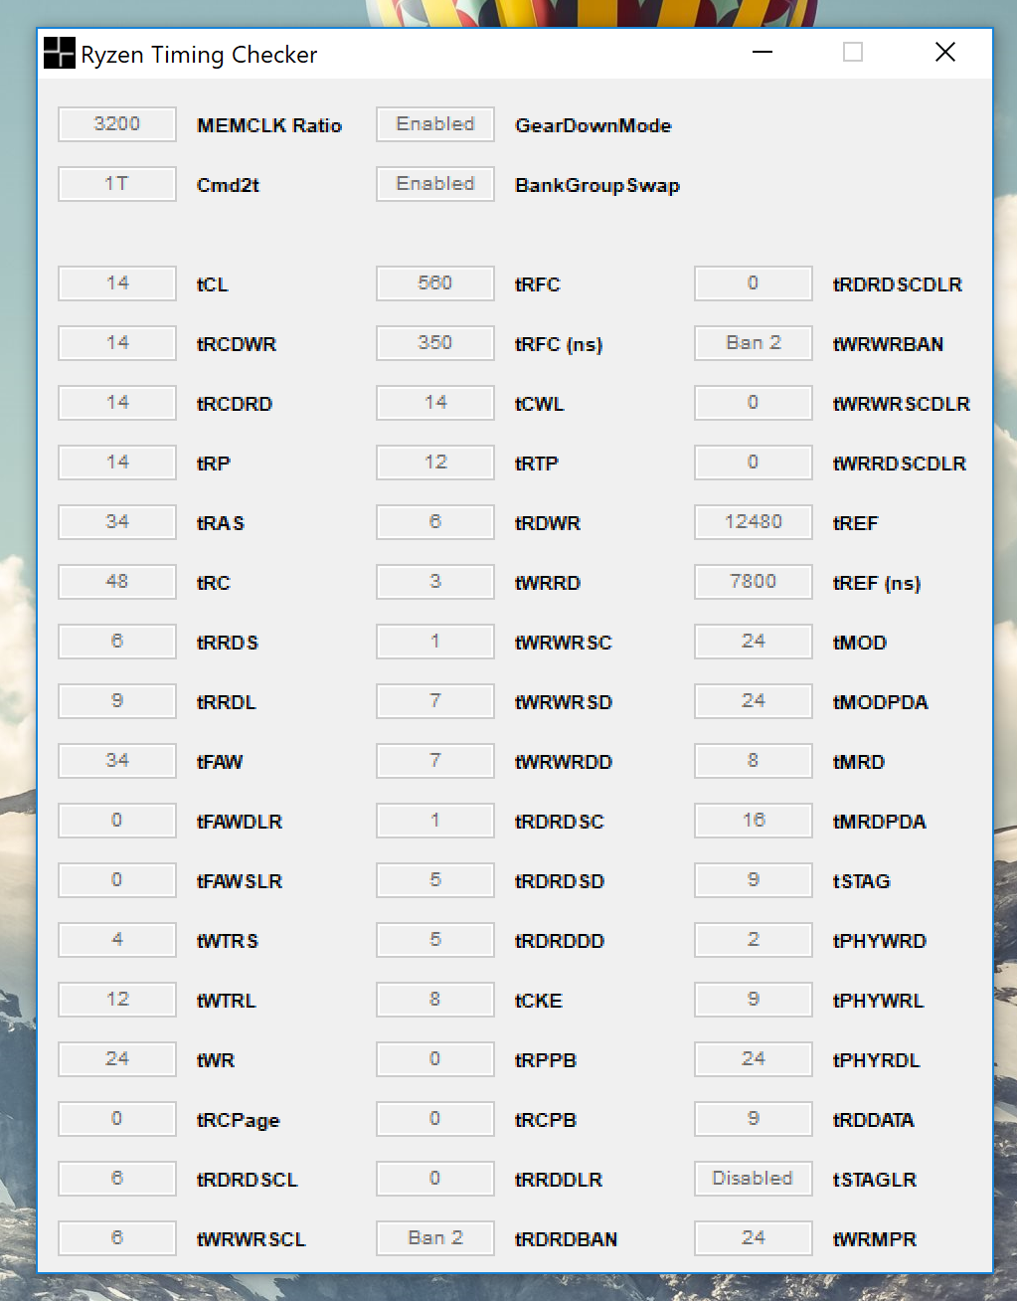1017x1301 pixels.
Task: Select the tRCDWR value field
Action: [x=117, y=343]
